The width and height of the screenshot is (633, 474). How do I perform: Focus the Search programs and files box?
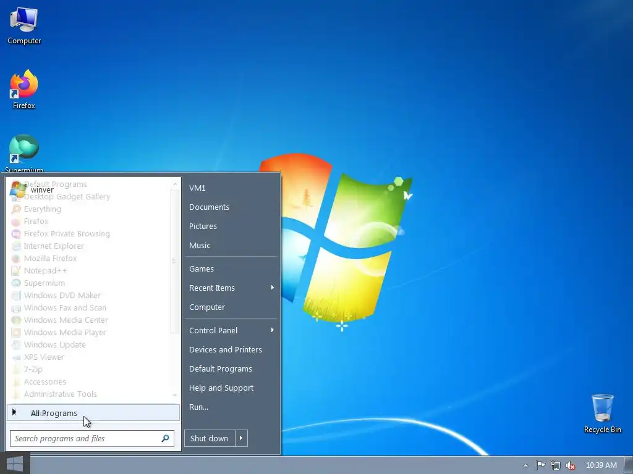(92, 439)
